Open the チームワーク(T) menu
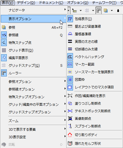The image size is (123, 148). coord(104,3)
